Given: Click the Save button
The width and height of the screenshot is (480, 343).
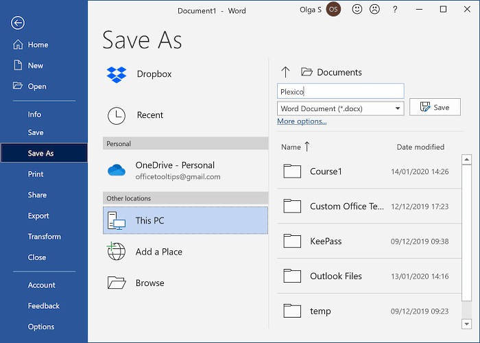Looking at the screenshot, I should point(435,108).
